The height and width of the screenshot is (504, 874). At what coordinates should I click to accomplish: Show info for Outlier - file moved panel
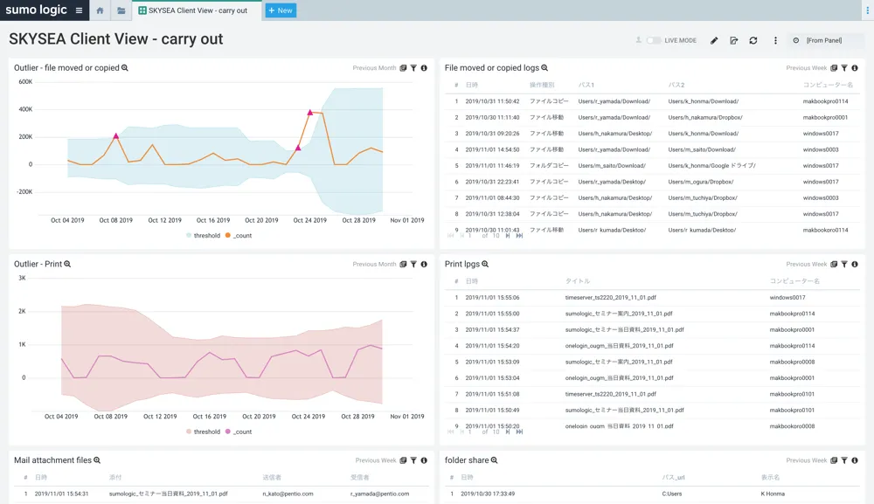pyautogui.click(x=424, y=68)
